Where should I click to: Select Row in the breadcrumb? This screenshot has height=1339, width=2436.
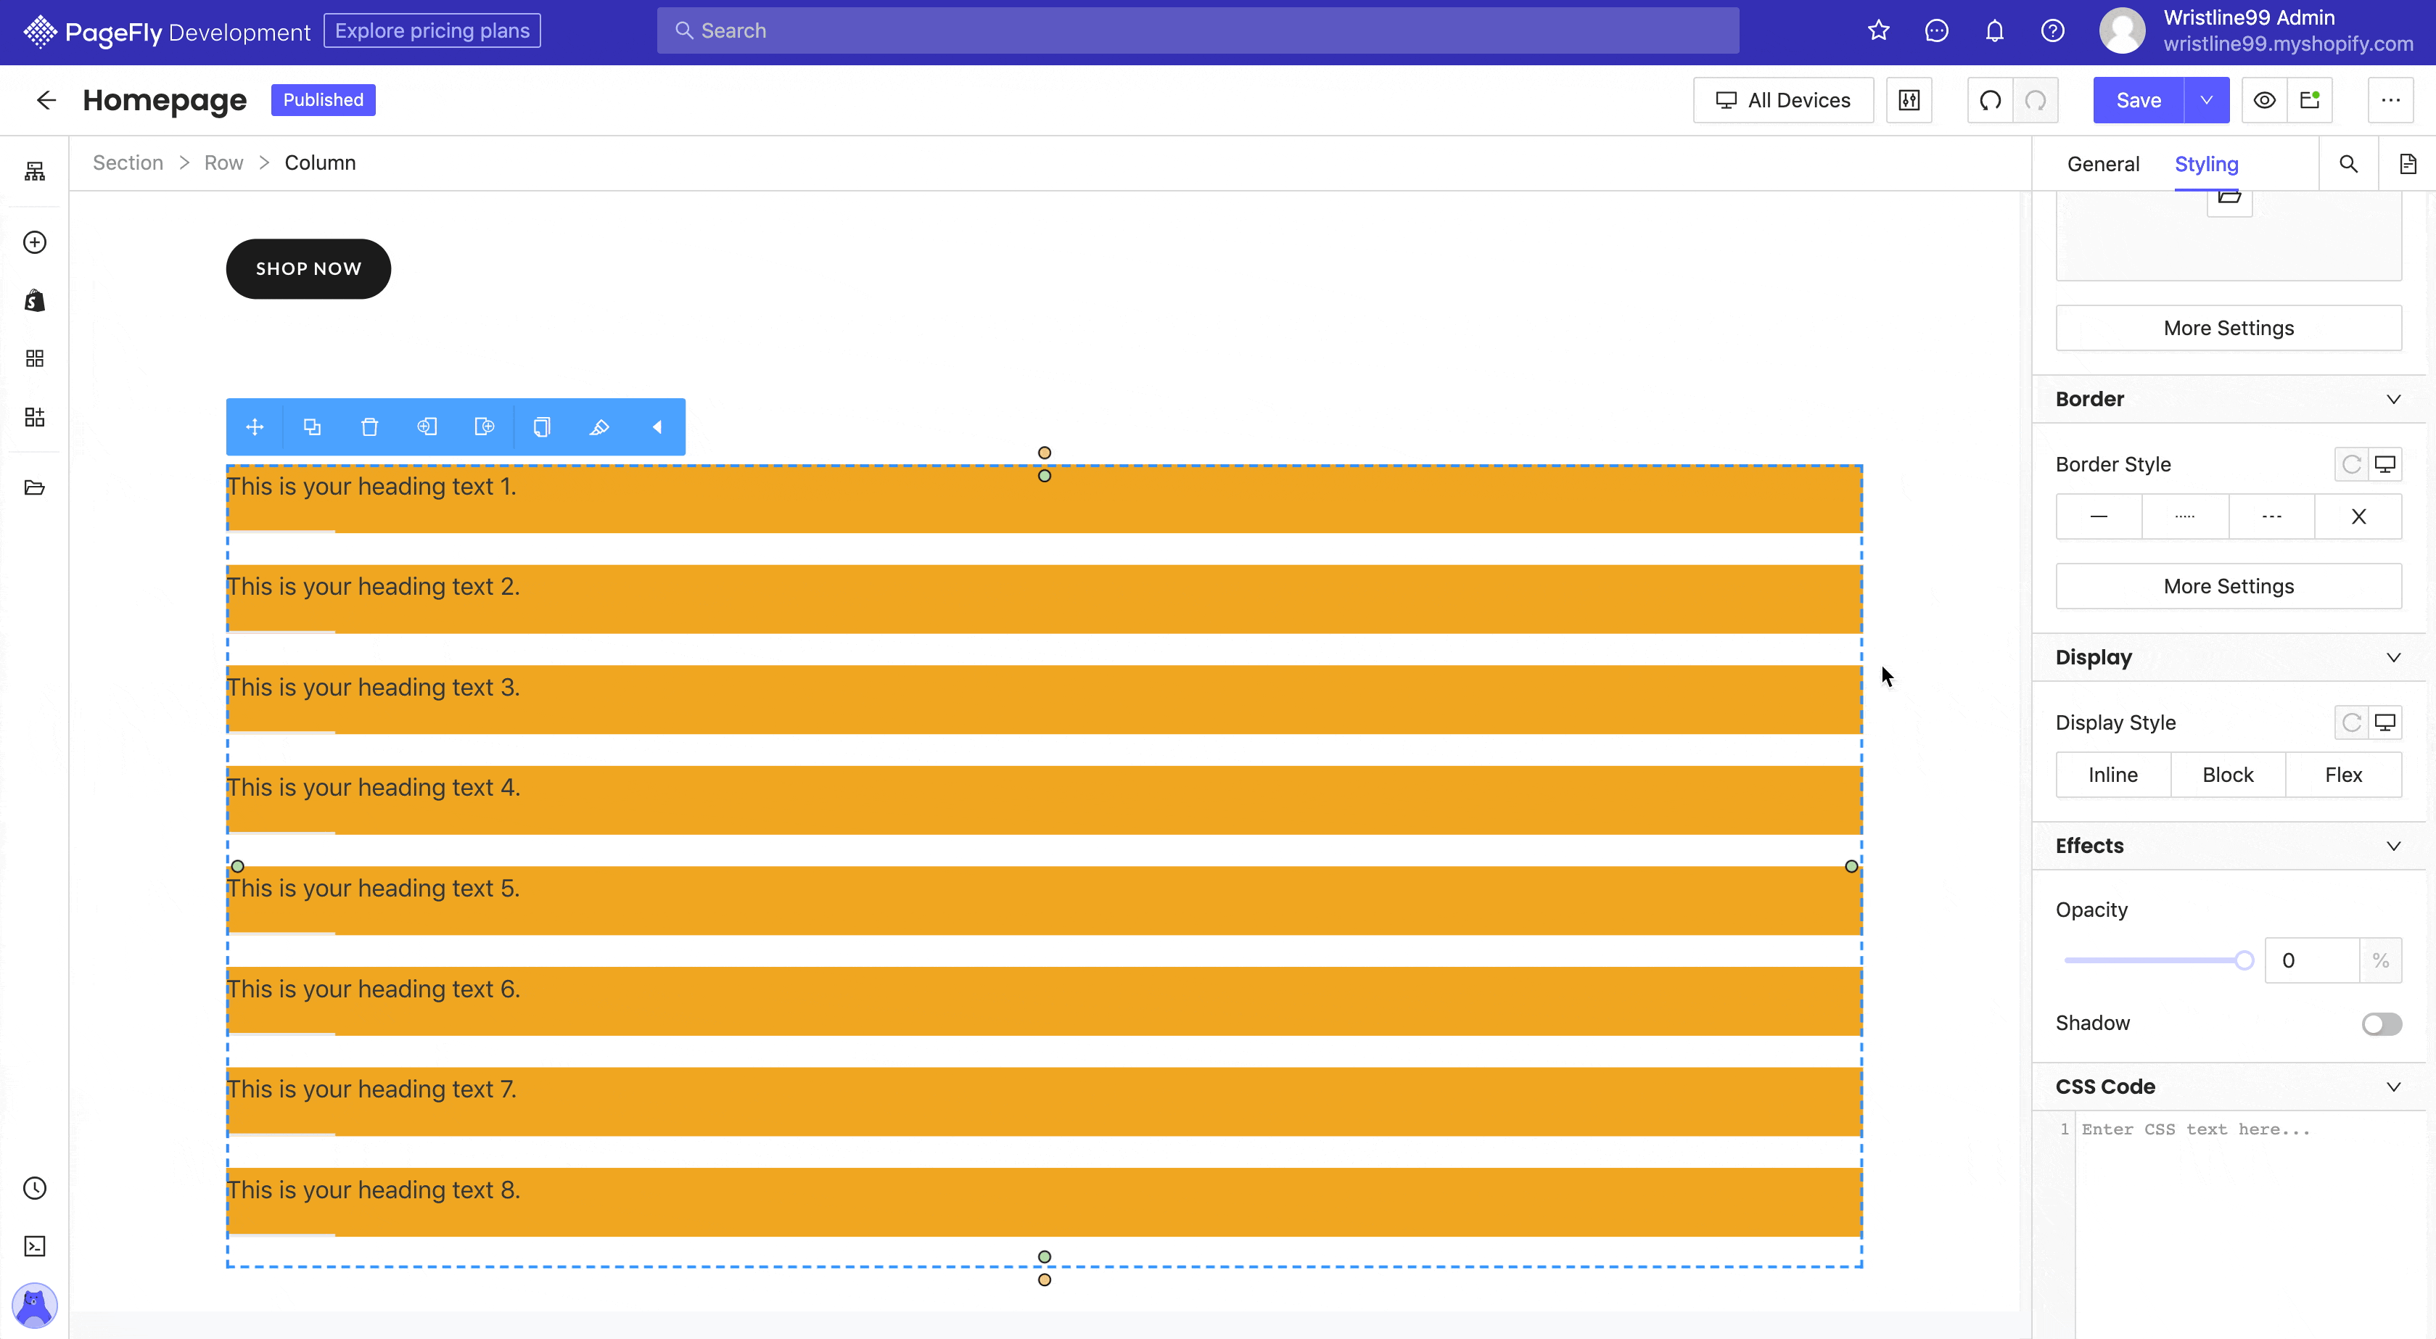click(x=224, y=162)
